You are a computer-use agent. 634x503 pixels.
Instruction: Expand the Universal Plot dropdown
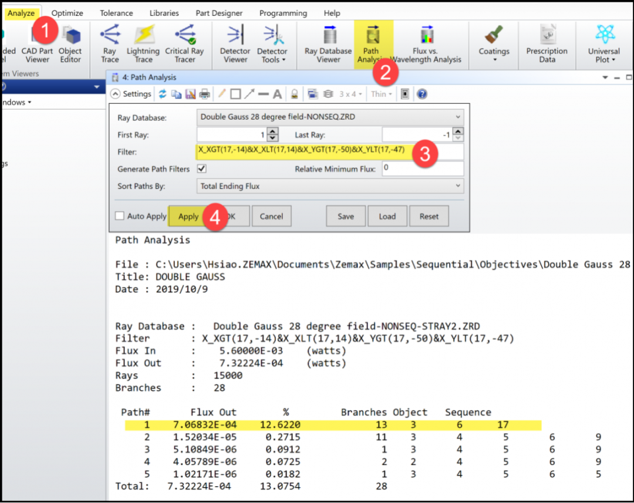click(603, 45)
